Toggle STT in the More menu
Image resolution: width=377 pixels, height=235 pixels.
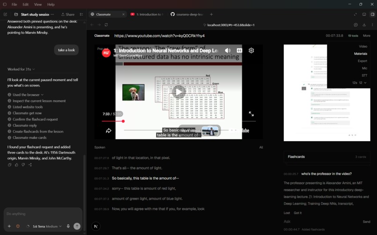click(364, 75)
